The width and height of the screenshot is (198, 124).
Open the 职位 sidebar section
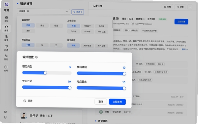click(6, 19)
